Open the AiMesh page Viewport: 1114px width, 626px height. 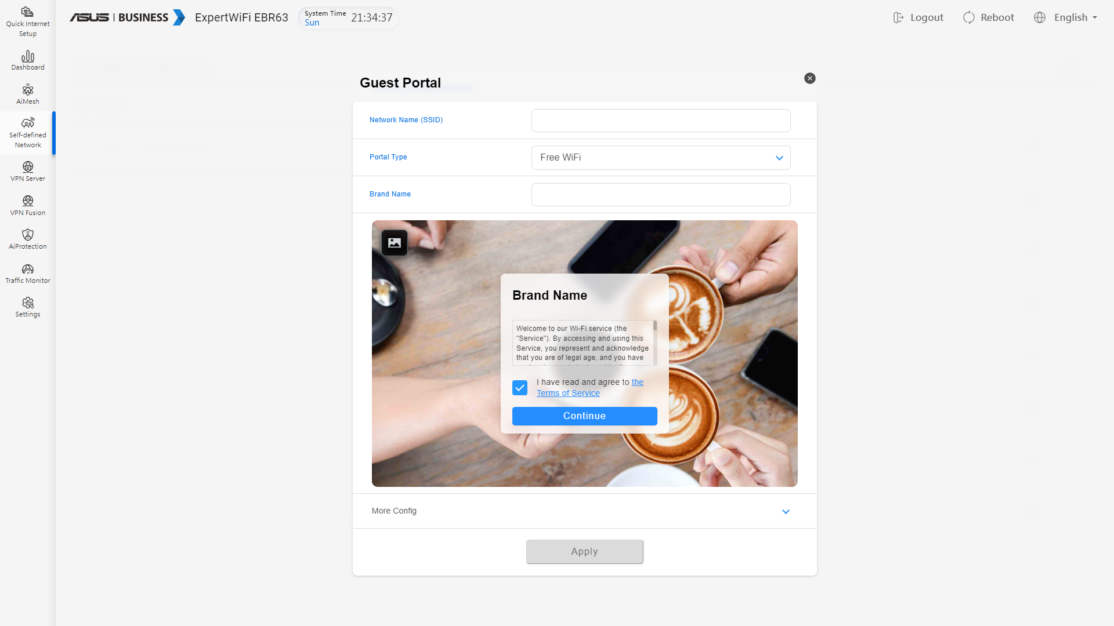tap(27, 94)
